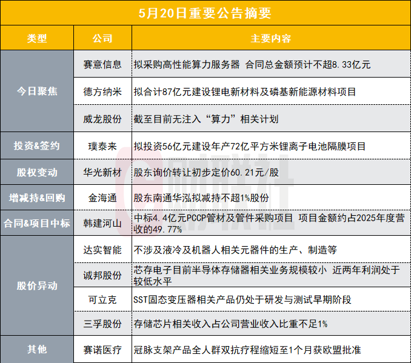Select the 其他 category cell

tap(37, 349)
